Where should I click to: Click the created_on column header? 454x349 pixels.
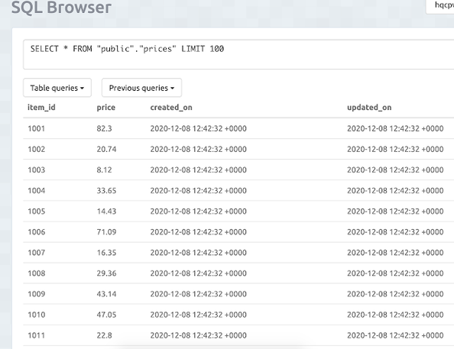(171, 108)
